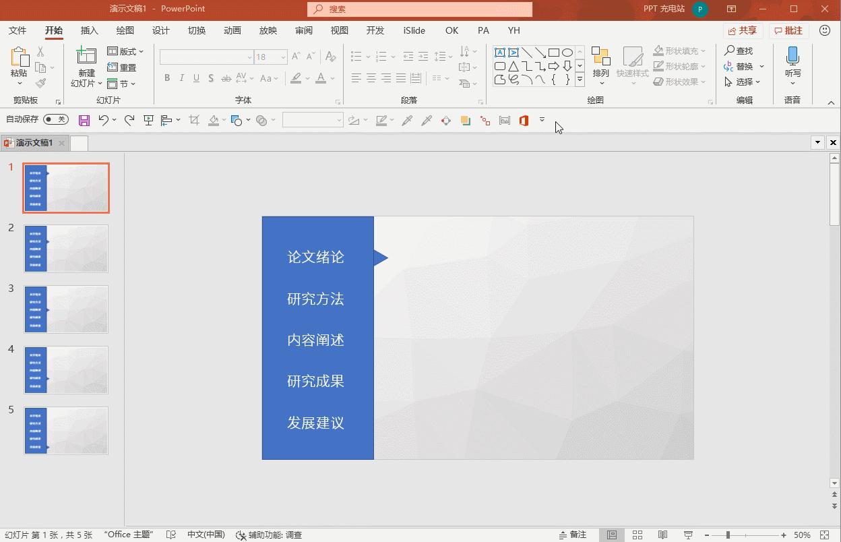Click the zoom slider handle in status bar

click(x=728, y=535)
